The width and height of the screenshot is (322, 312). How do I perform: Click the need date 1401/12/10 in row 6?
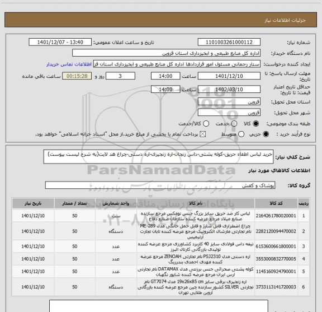pyautogui.click(x=33, y=287)
